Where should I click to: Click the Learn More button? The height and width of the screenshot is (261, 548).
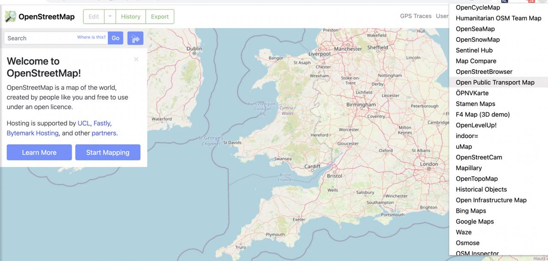(x=39, y=153)
